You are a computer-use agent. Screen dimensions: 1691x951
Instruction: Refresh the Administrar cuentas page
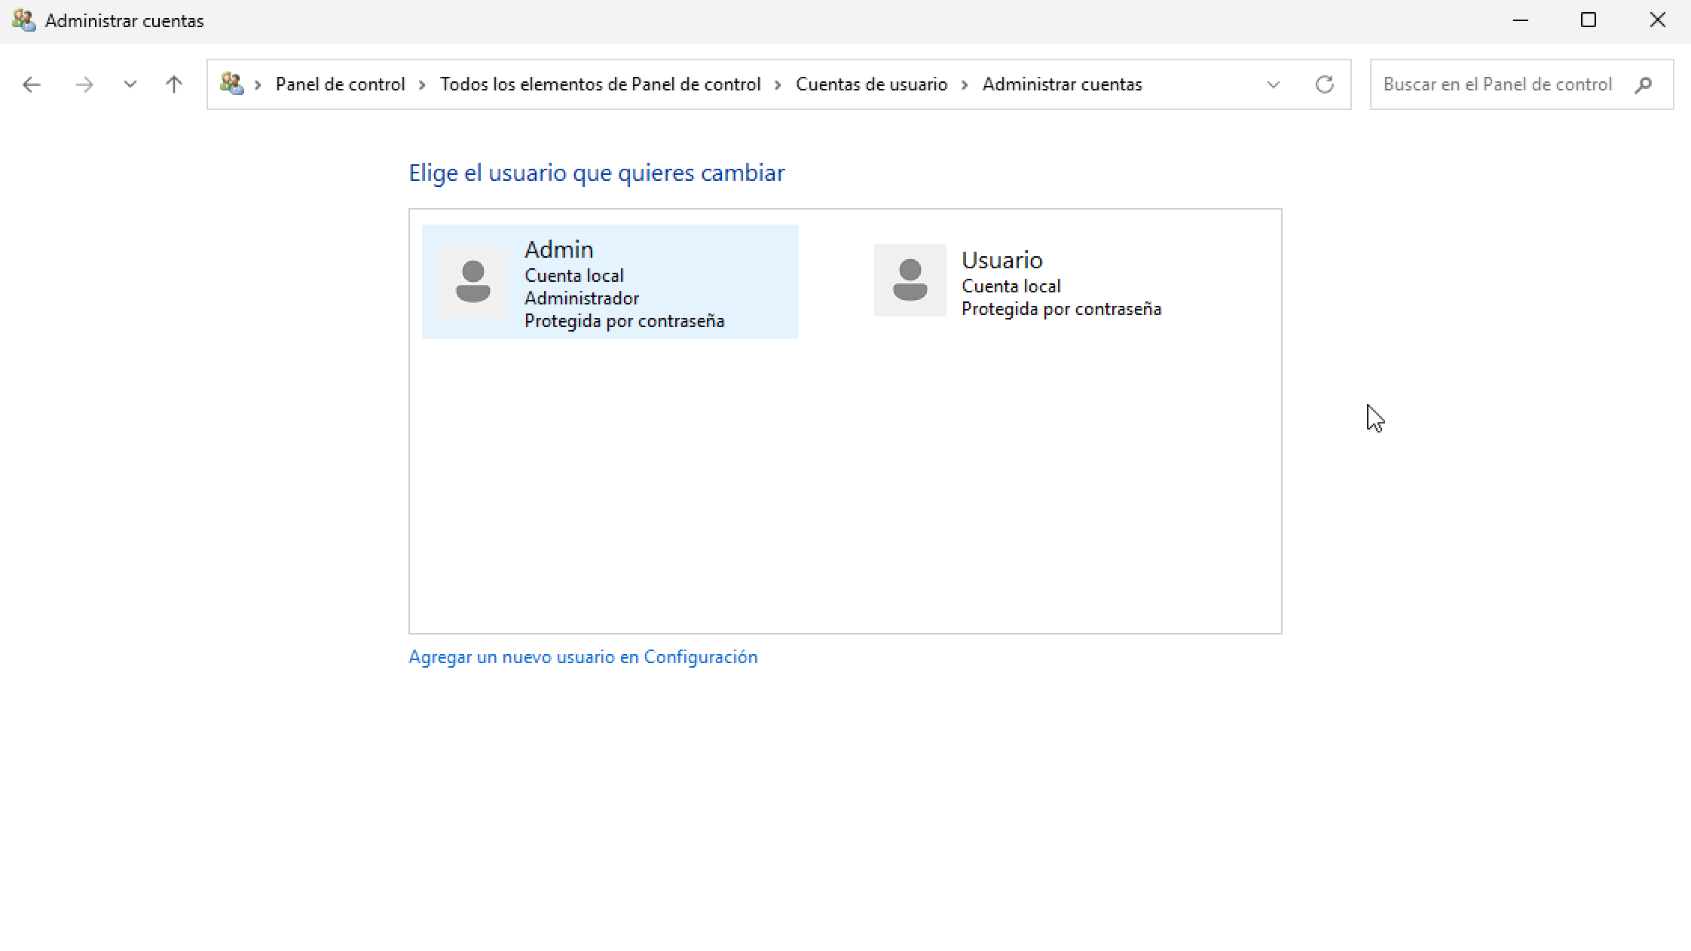click(1324, 84)
